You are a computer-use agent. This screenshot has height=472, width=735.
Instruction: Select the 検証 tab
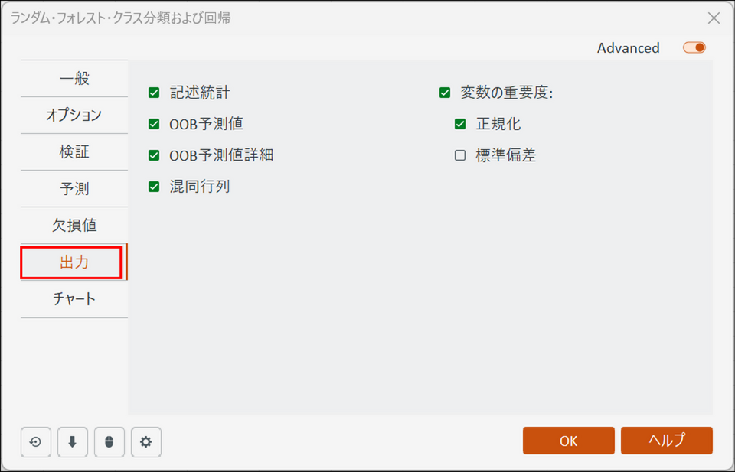pyautogui.click(x=74, y=152)
